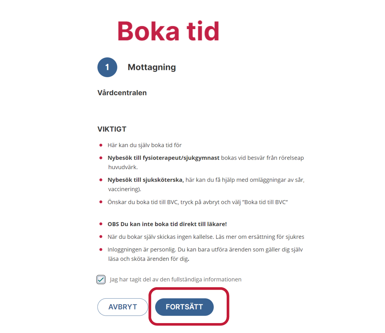The height and width of the screenshot is (333, 385).
Task: Click the red bullet beside OBS warning
Action: coord(101,223)
